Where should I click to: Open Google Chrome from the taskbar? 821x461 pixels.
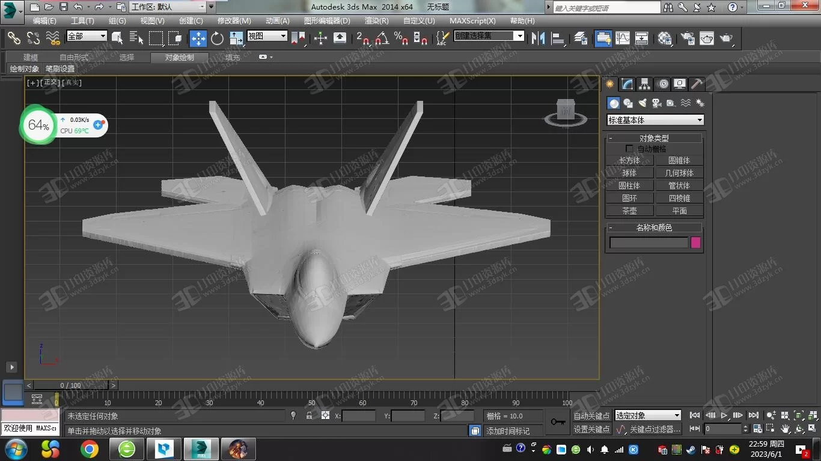pyautogui.click(x=90, y=449)
